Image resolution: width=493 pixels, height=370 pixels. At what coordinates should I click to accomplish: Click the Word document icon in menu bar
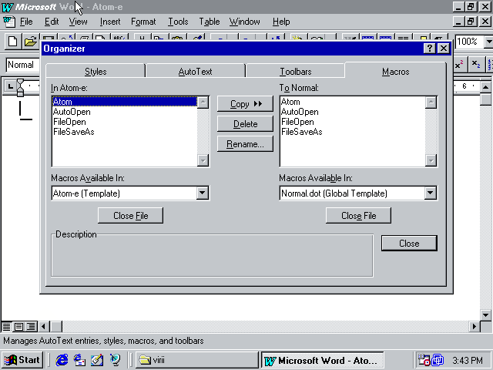(9, 22)
